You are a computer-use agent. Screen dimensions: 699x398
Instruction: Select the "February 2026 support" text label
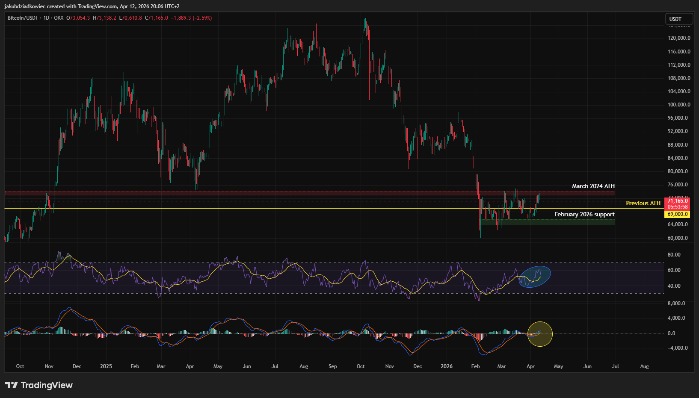[584, 215]
